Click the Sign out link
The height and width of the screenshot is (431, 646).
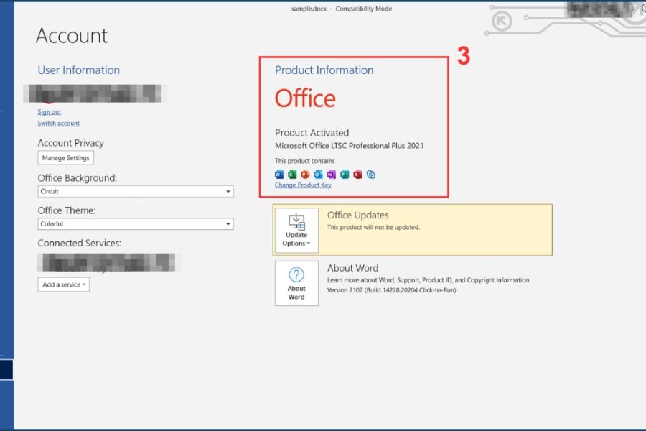50,112
